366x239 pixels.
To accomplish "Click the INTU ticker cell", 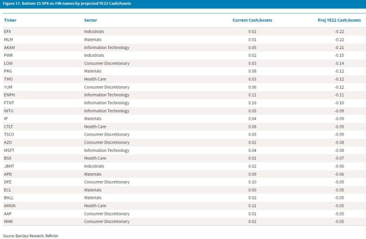I will click(9, 111).
